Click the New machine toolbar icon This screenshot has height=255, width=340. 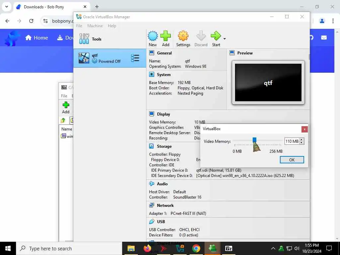coord(153,39)
